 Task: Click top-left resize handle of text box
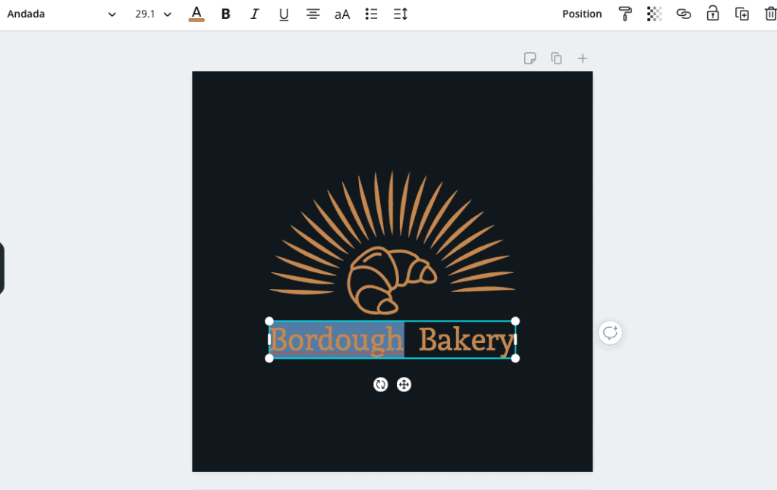269,321
